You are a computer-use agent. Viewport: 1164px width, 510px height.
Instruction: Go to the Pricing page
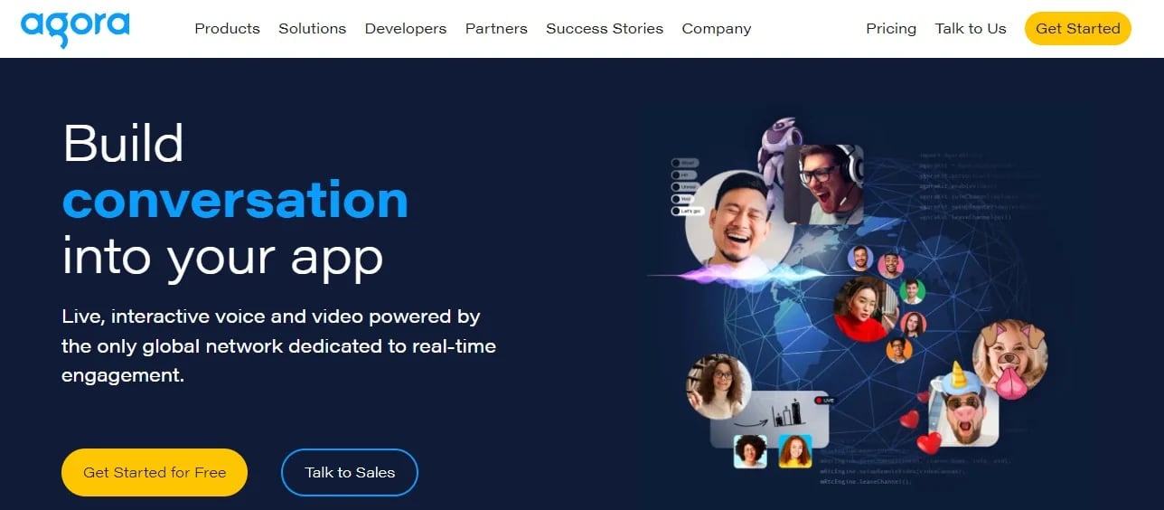(x=891, y=29)
